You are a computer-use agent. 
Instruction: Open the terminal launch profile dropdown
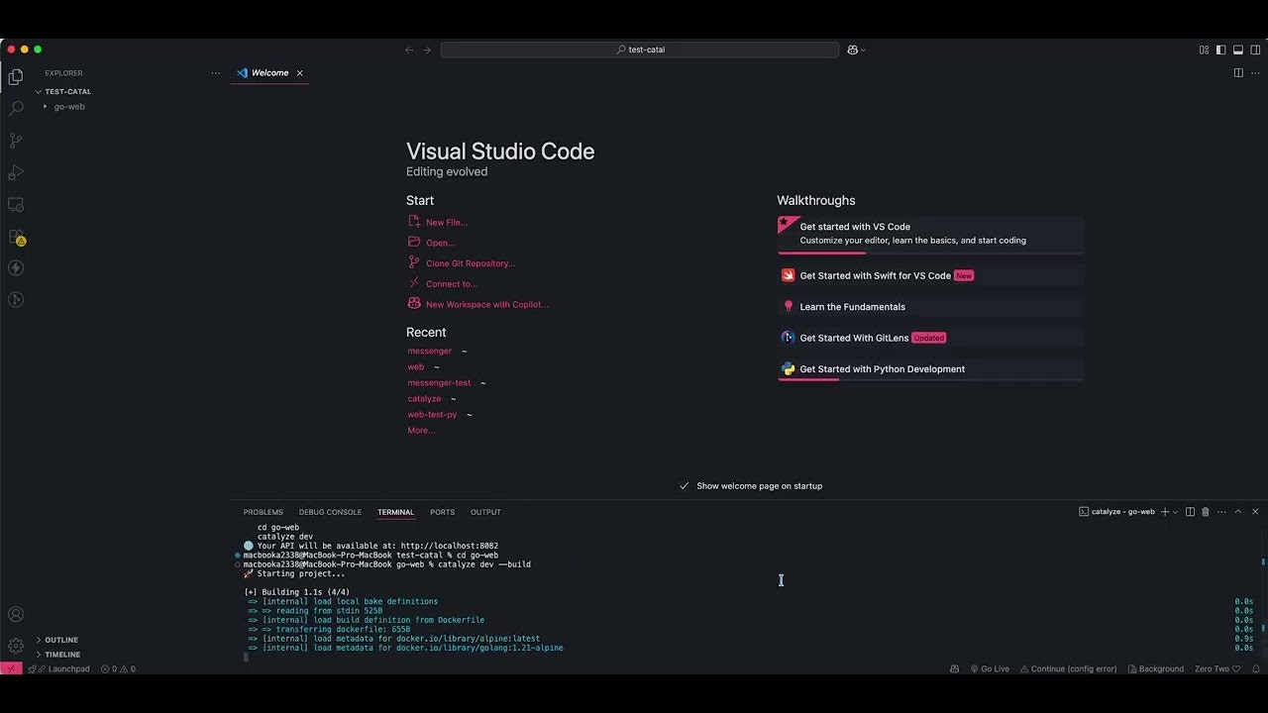click(1176, 512)
